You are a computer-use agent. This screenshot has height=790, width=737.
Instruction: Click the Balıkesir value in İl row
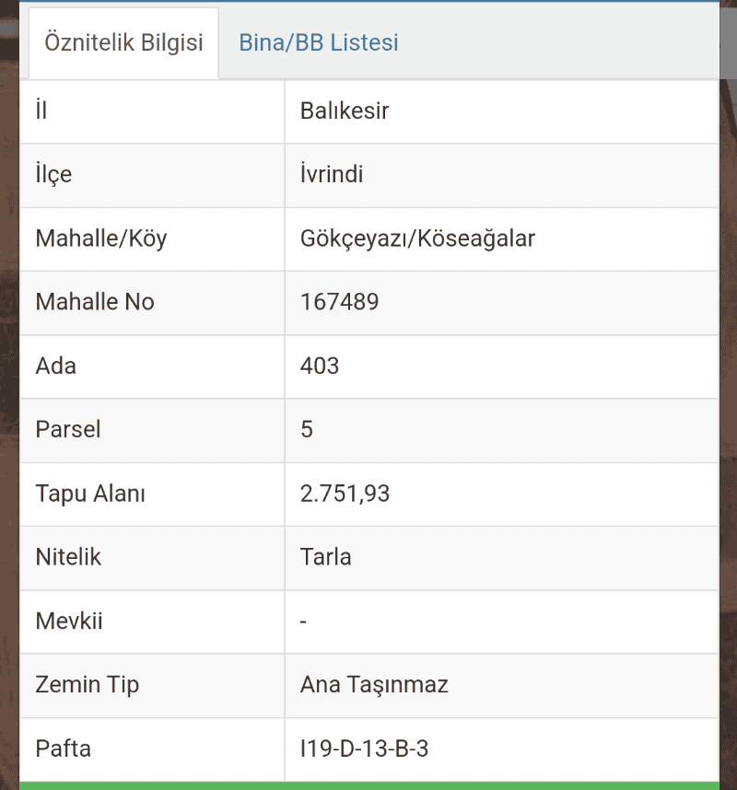345,110
